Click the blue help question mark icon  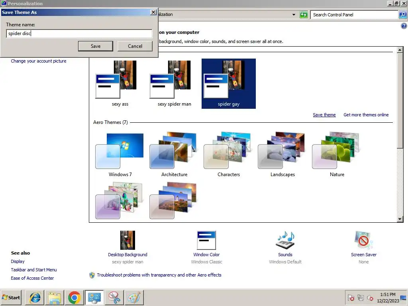pos(404,26)
